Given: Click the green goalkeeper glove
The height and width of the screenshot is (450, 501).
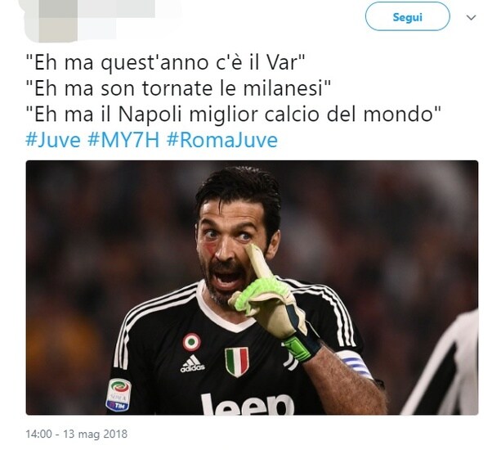Looking at the screenshot, I should click(271, 304).
